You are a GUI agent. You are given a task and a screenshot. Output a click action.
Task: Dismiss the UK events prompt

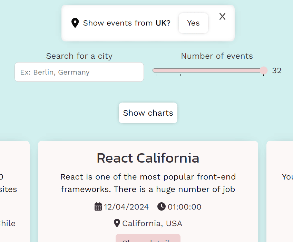(x=222, y=17)
